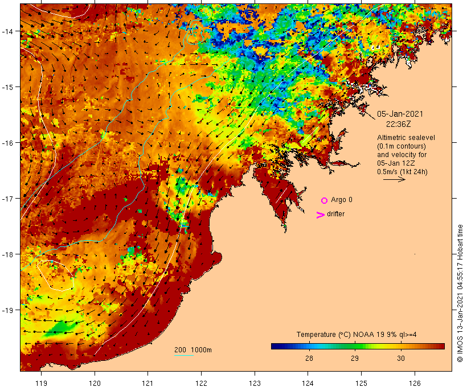Click the temperature colour bar

pos(358,346)
